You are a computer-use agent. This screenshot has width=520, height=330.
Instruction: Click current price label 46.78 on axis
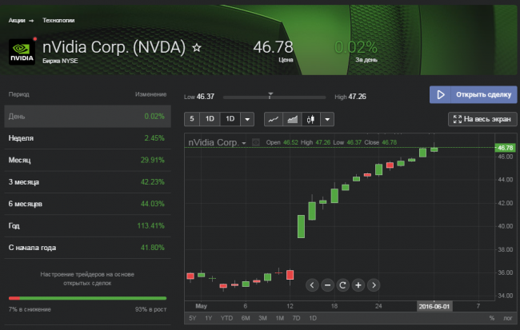pos(505,148)
